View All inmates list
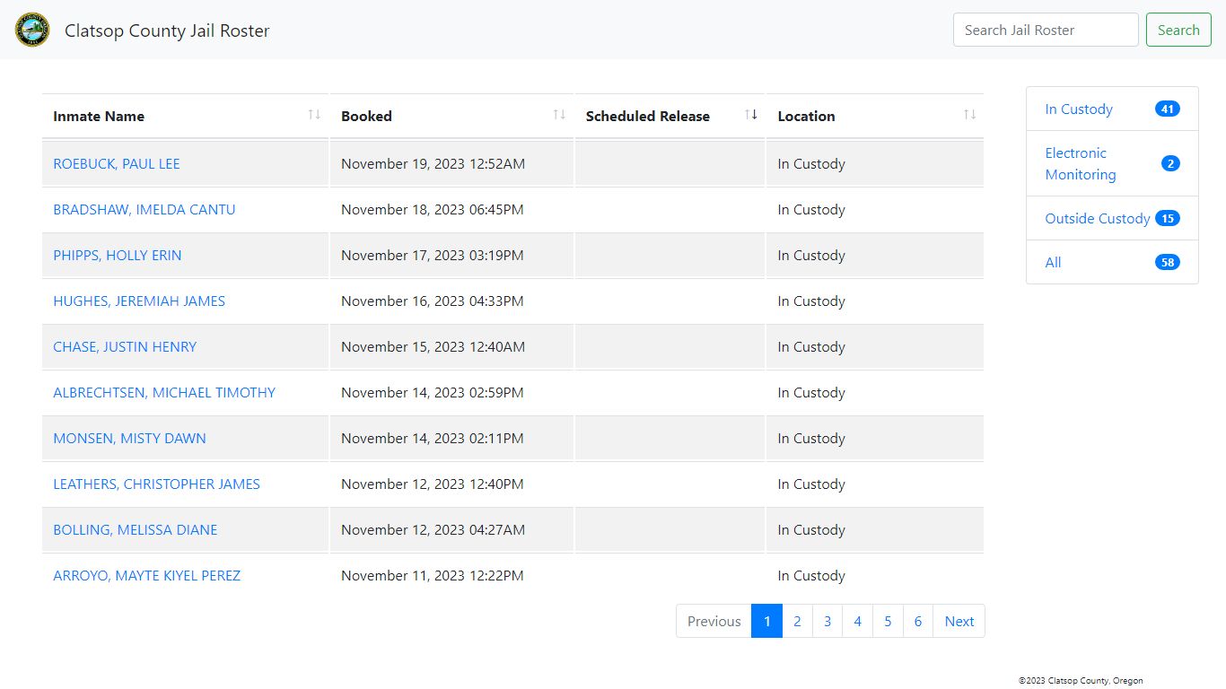 coord(1053,262)
